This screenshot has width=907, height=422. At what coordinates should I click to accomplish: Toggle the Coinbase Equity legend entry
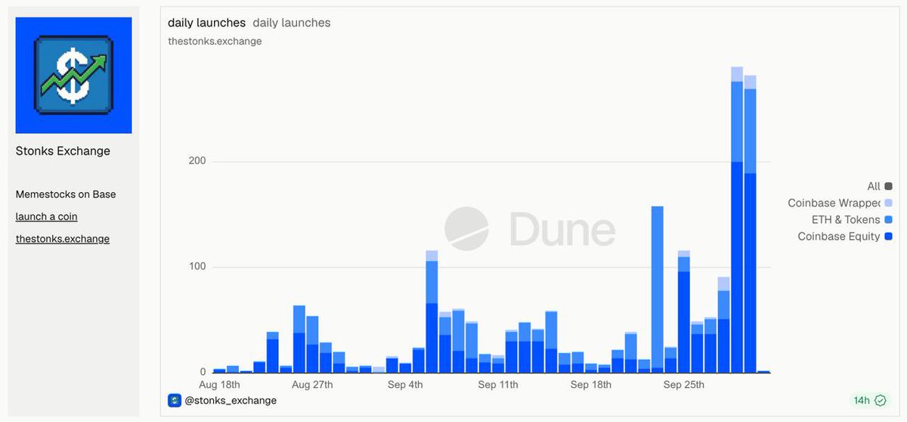coord(845,236)
